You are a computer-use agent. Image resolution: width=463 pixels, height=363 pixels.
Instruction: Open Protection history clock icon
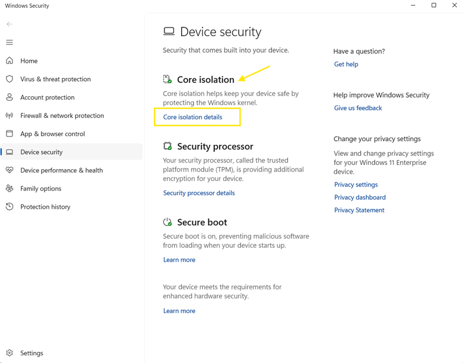point(9,207)
